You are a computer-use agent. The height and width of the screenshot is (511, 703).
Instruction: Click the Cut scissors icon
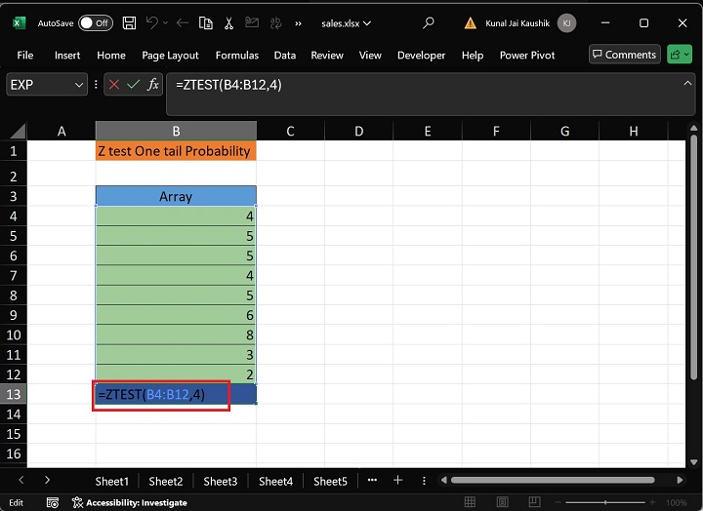tap(228, 22)
